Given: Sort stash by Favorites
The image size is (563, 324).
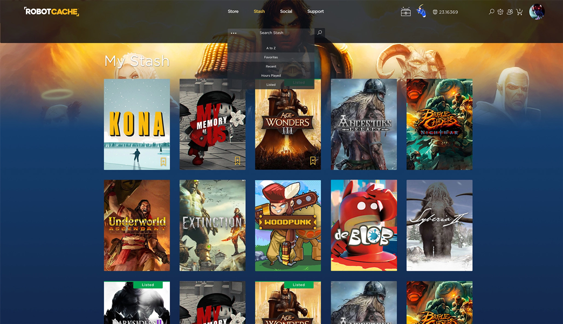Looking at the screenshot, I should pos(271,57).
